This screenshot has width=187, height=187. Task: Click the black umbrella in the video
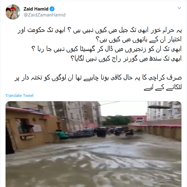coord(159,107)
